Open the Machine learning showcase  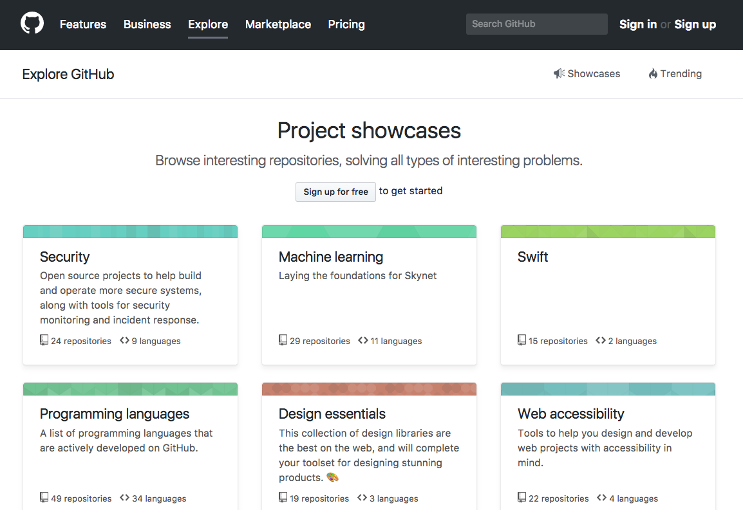point(331,257)
